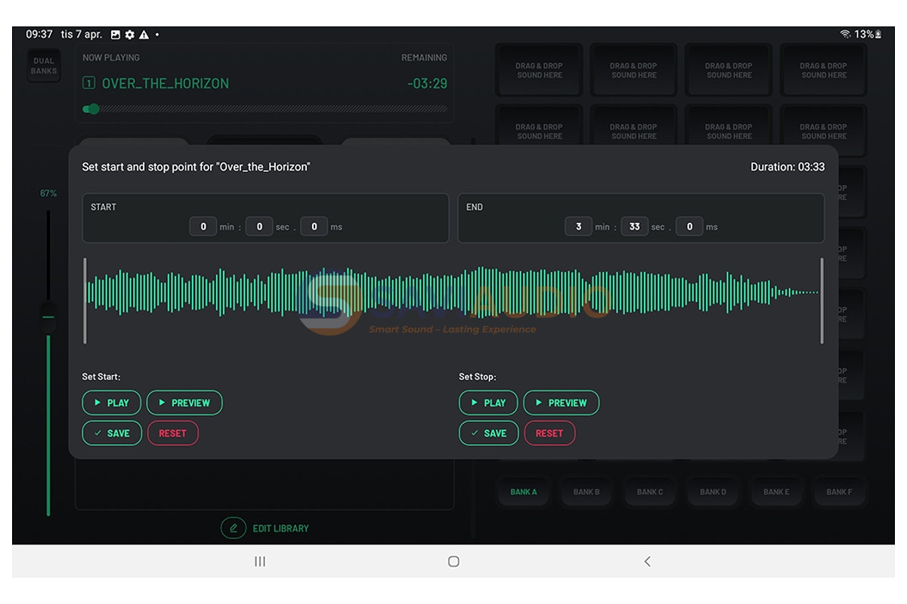Switch to BANK C
The image size is (907, 604).
coord(650,492)
